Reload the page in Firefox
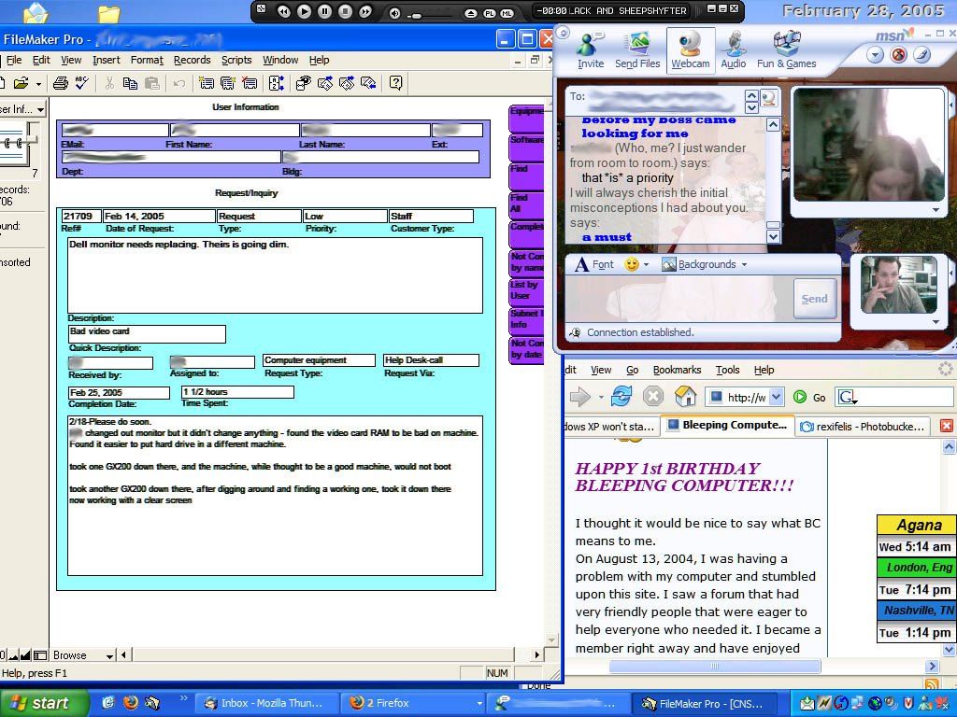Image resolution: width=957 pixels, height=717 pixels. (621, 397)
